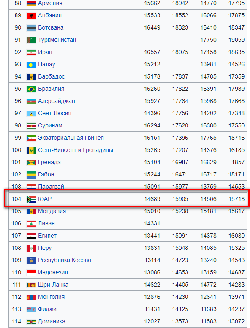
Task: Click the Mongolia flag icon
Action: click(31, 297)
